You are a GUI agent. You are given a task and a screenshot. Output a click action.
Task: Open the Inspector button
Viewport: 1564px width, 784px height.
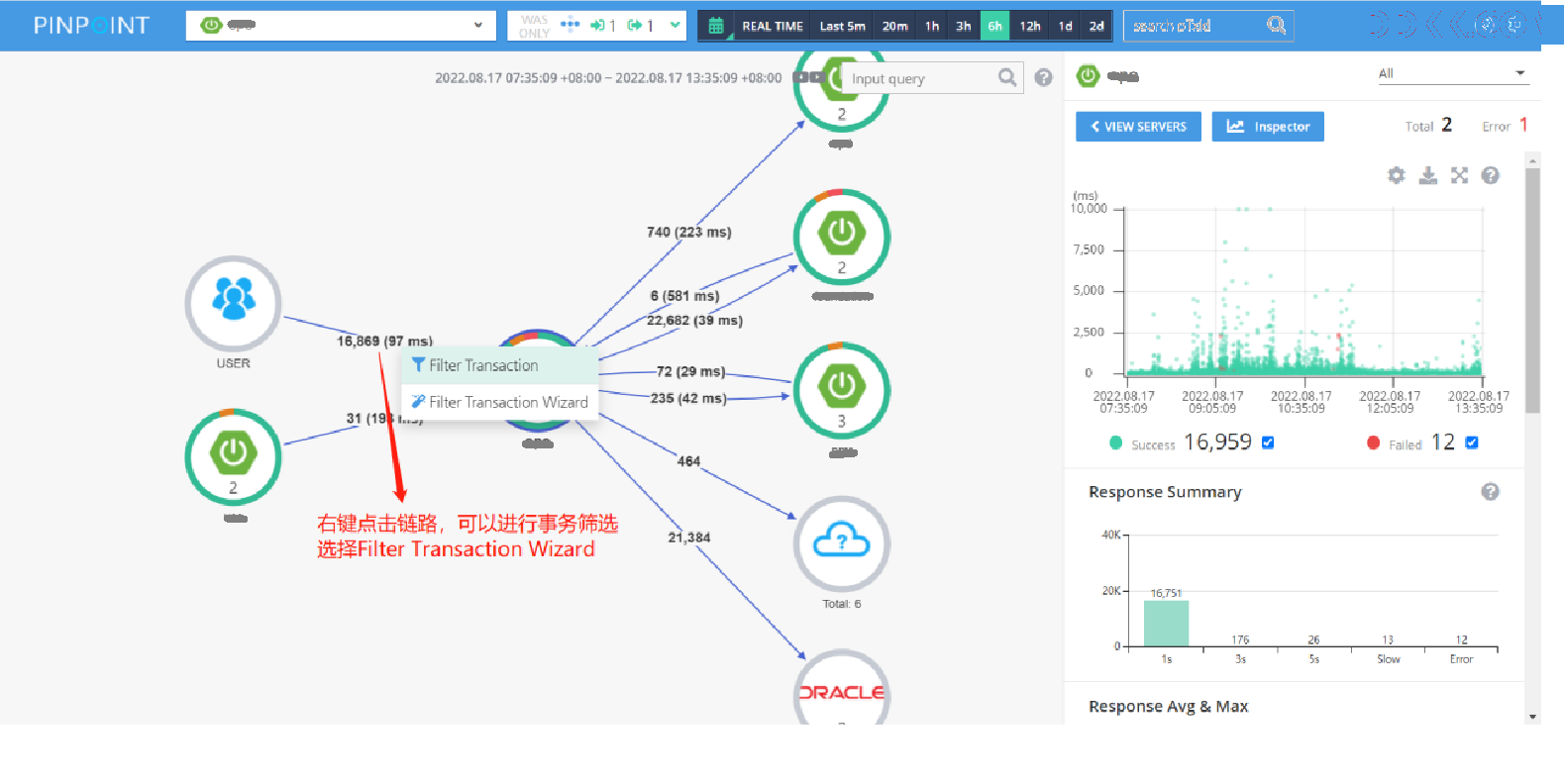(1268, 127)
